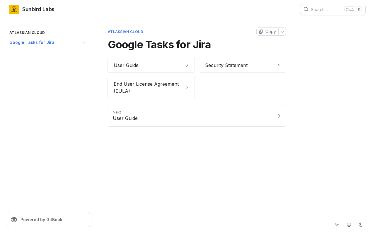Click the GitBook logo icon
The image size is (375, 234).
14,220
